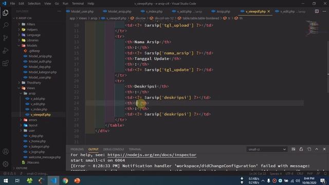Open the Manage gear icon
The image size is (329, 185).
coord(6,164)
